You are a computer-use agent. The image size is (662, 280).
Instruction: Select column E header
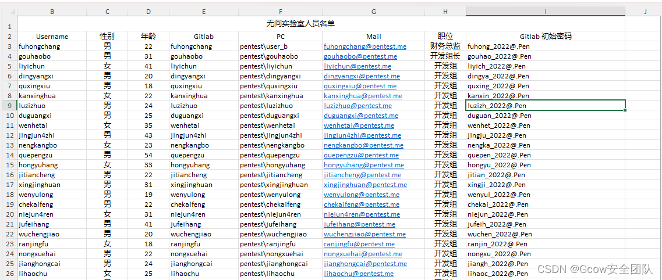tap(204, 12)
